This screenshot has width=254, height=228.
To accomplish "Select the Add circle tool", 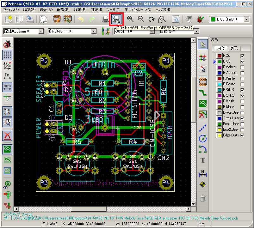I will pos(203,138).
